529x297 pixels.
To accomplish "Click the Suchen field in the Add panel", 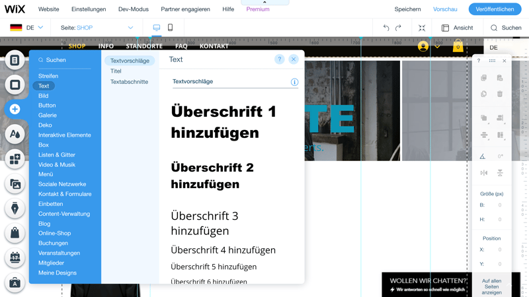I will [x=65, y=60].
